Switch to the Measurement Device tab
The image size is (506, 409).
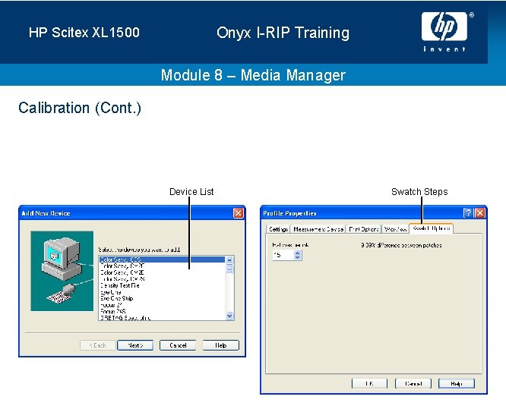point(318,229)
